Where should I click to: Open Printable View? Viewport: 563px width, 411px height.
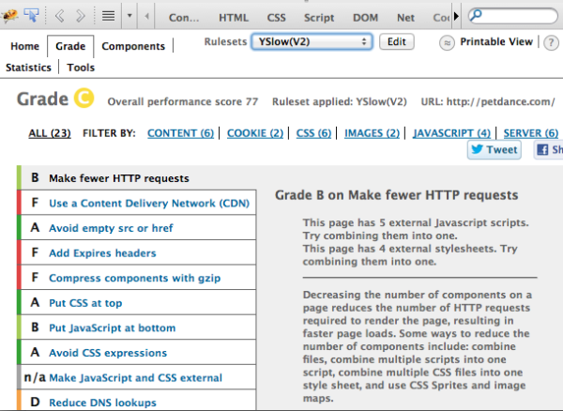[496, 41]
